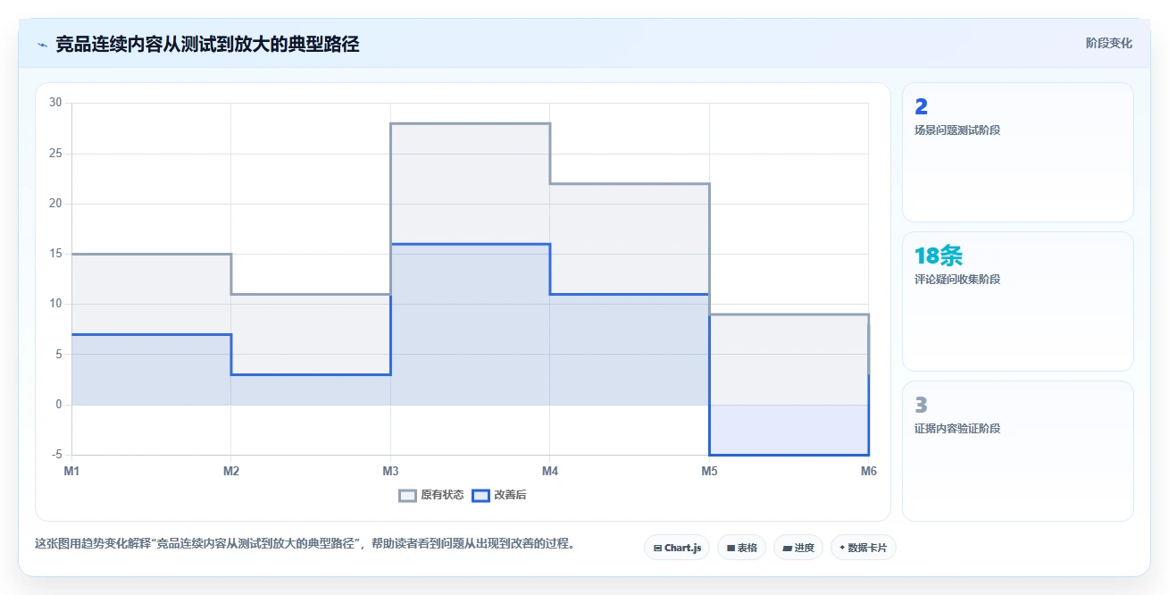This screenshot has width=1169, height=595.
Task: Toggle the 改善后 legend series
Action: point(499,495)
